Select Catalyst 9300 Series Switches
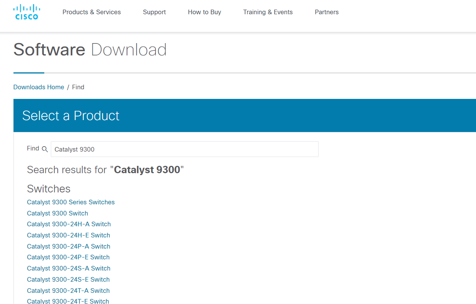The width and height of the screenshot is (476, 304). (71, 202)
